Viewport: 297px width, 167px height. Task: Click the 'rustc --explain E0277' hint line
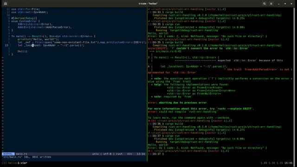point(201,109)
